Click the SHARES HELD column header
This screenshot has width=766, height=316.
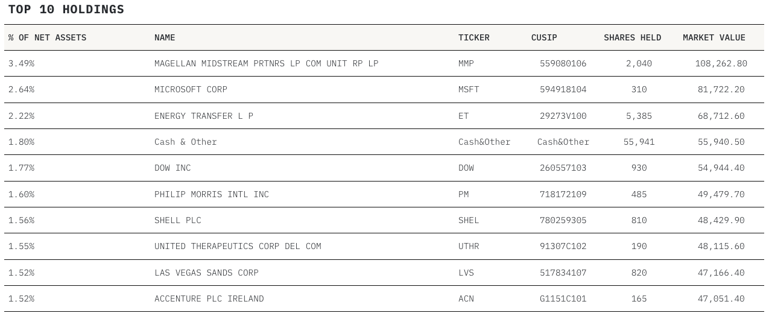pos(632,37)
